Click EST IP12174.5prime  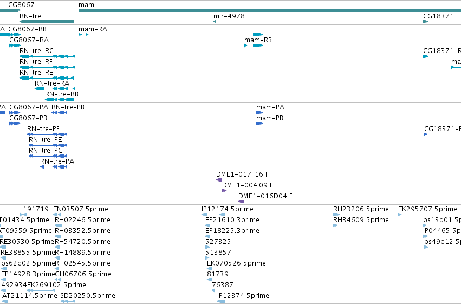(228, 209)
